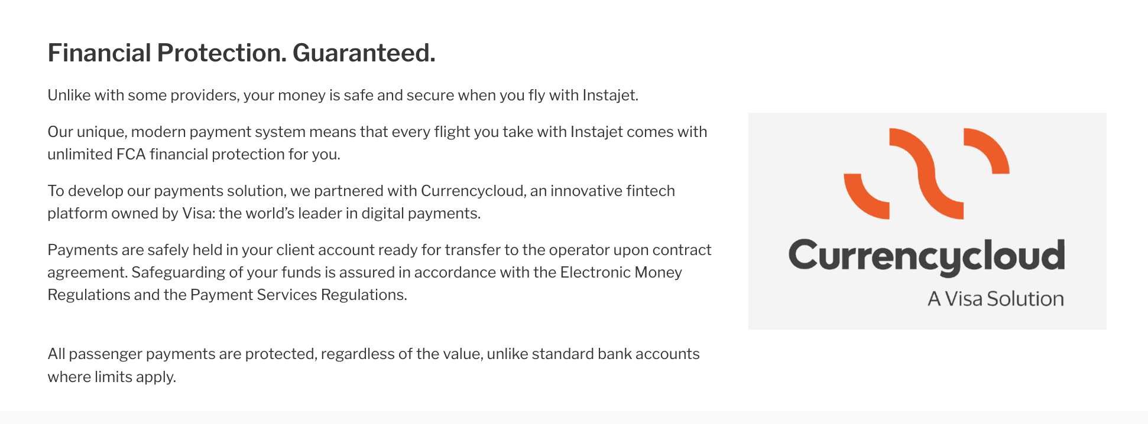This screenshot has width=1148, height=424.
Task: Click the word "Instajet" in the first sentence
Action: (609, 95)
